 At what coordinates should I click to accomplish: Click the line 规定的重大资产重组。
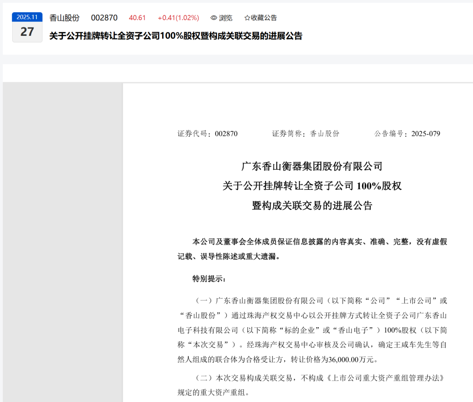213,392
